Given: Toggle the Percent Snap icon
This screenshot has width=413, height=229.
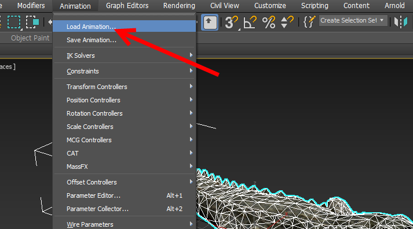Looking at the screenshot, I should tap(269, 22).
